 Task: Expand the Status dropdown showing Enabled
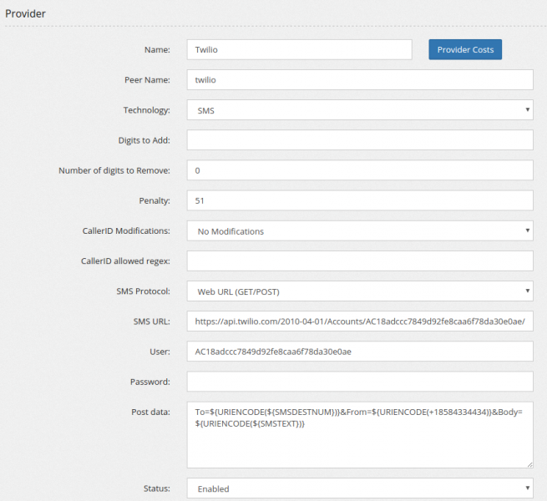pyautogui.click(x=359, y=488)
